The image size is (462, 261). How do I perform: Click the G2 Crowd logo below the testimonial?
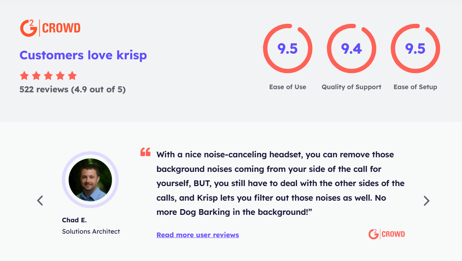(x=387, y=234)
